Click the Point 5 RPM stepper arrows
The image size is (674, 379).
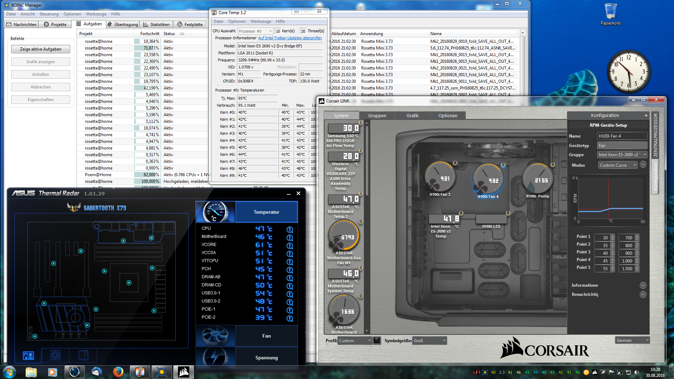click(x=637, y=268)
